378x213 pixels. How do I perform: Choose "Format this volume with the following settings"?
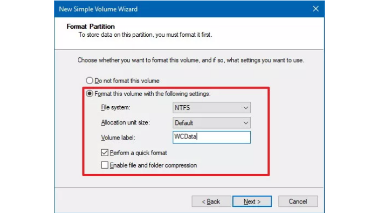[90, 94]
